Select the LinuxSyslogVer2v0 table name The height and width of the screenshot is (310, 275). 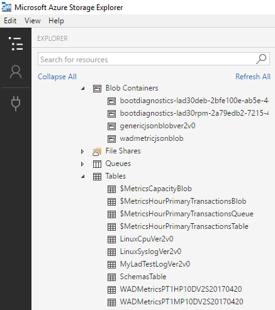[150, 252]
